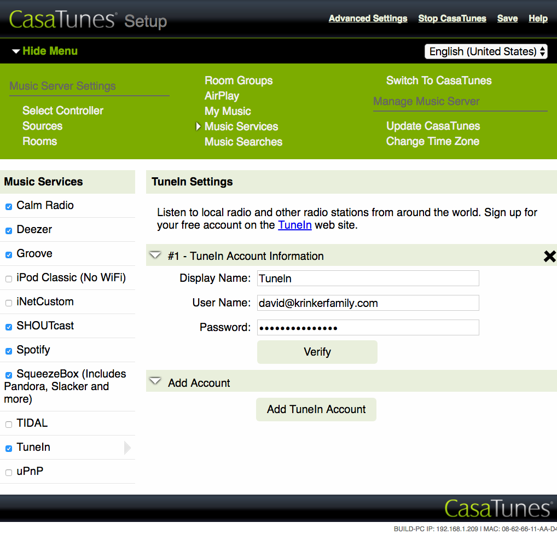Viewport: 557px width, 534px height.
Task: Click the User Name input field
Action: pos(368,303)
